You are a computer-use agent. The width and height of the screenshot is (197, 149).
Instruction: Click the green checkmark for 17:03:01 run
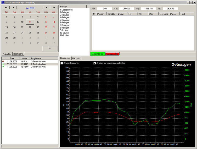pyautogui.click(x=3, y=64)
